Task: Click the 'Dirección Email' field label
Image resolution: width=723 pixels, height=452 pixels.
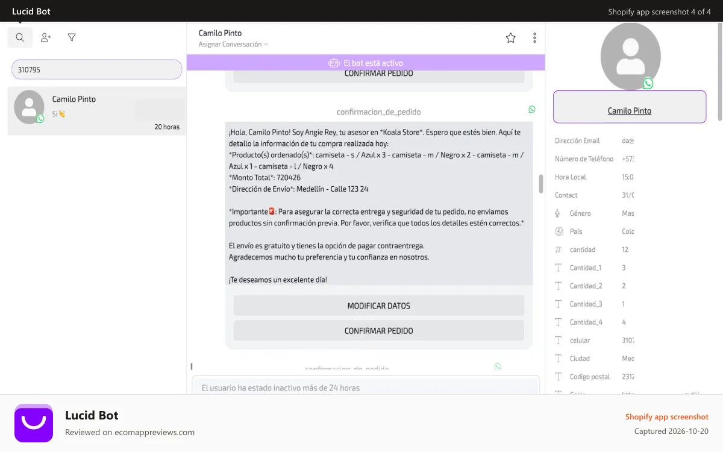Action: tap(577, 141)
